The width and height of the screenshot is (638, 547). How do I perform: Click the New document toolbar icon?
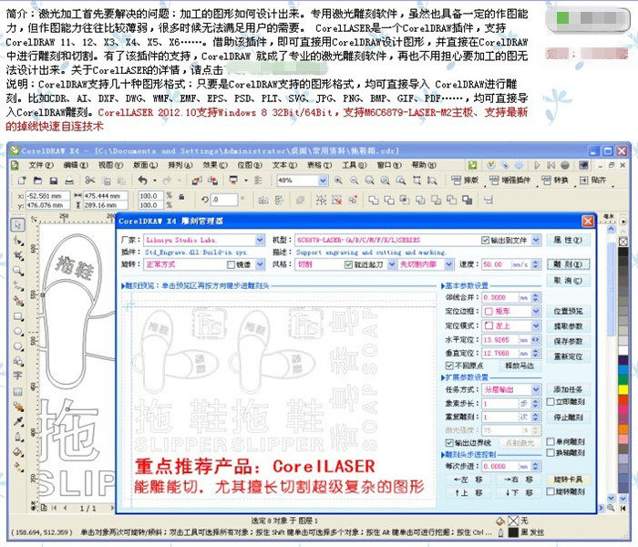pos(22,181)
